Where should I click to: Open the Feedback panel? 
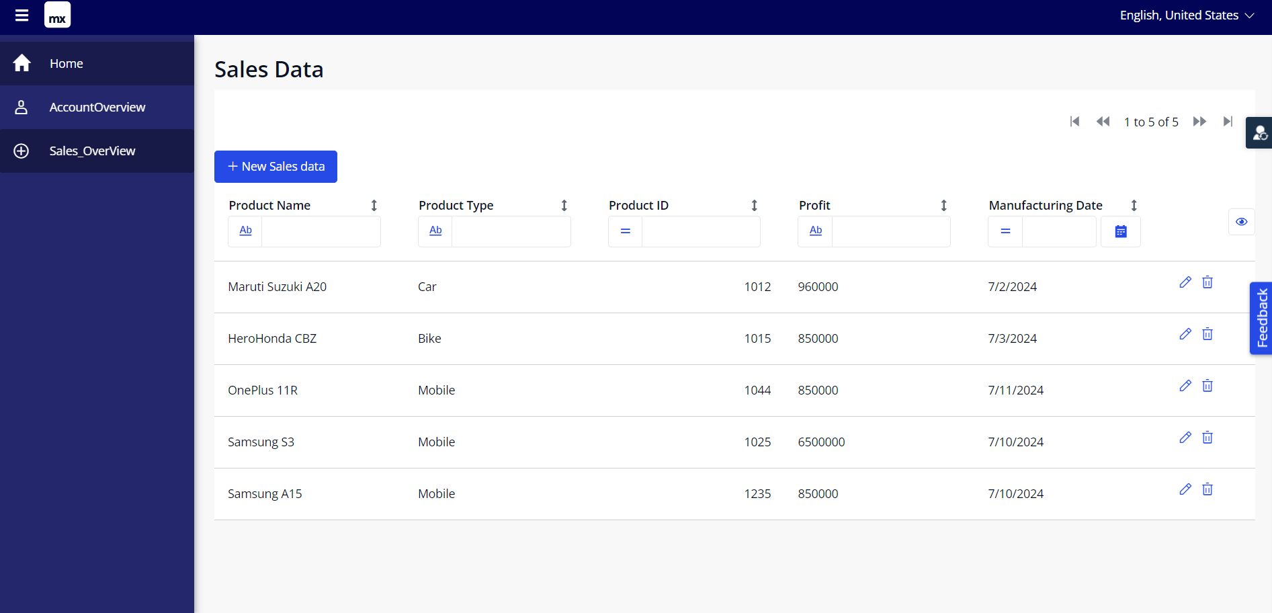coord(1262,318)
